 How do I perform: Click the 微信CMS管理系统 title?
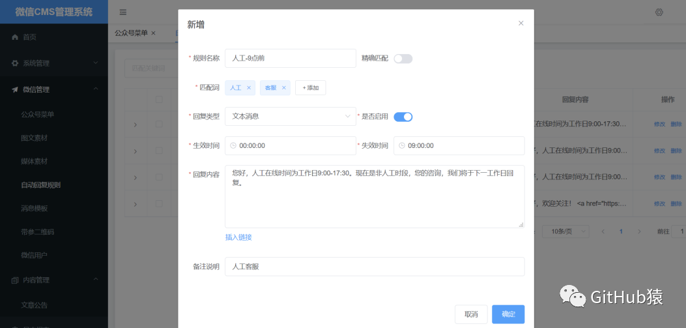(x=54, y=12)
